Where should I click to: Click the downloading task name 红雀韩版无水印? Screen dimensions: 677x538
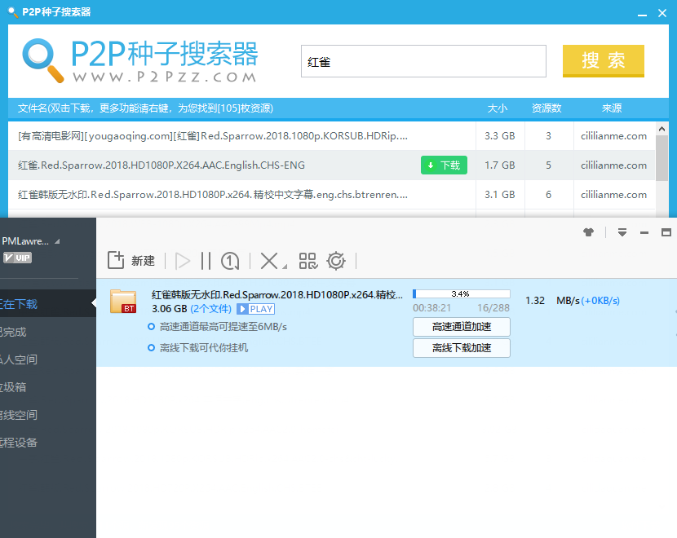[277, 294]
